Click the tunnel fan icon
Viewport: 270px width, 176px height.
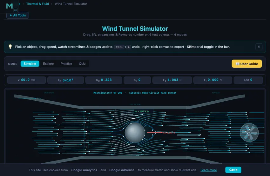coord(249,132)
